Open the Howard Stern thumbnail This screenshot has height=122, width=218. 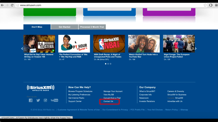pyautogui.click(x=39, y=44)
